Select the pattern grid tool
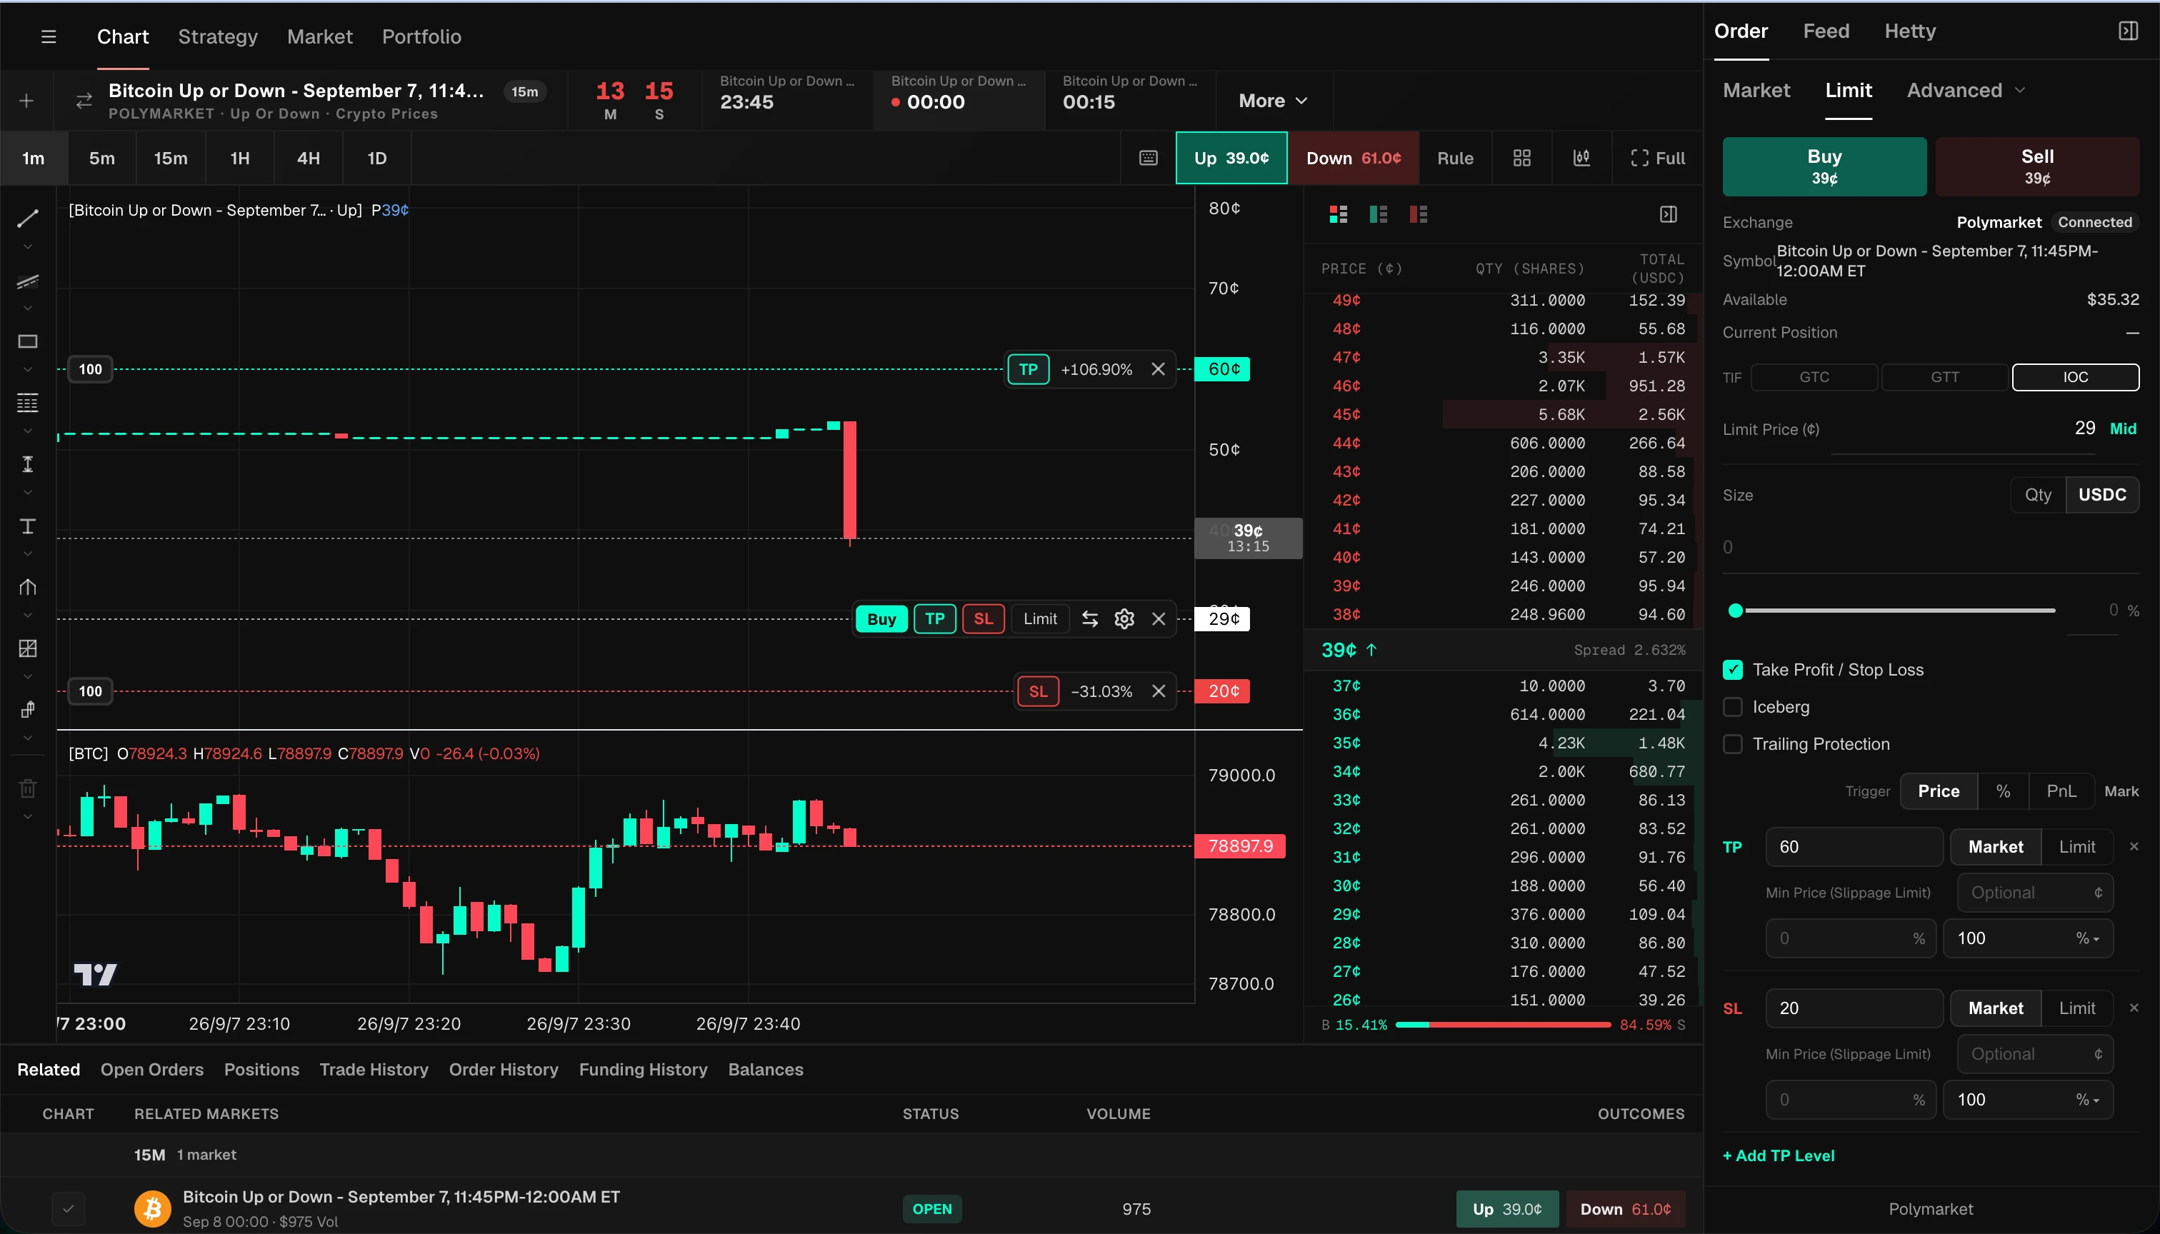This screenshot has height=1234, width=2160. point(27,648)
